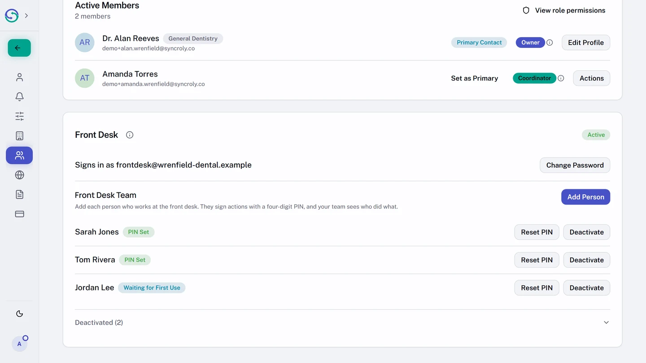
Task: Click Sarah Jones's PIN Set badge
Action: pyautogui.click(x=139, y=232)
